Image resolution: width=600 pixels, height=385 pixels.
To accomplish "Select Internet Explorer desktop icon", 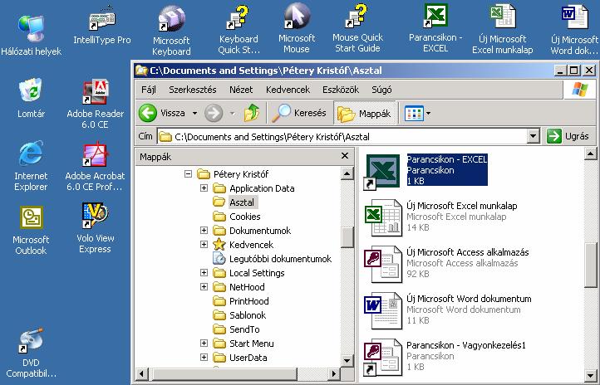I will click(31, 166).
